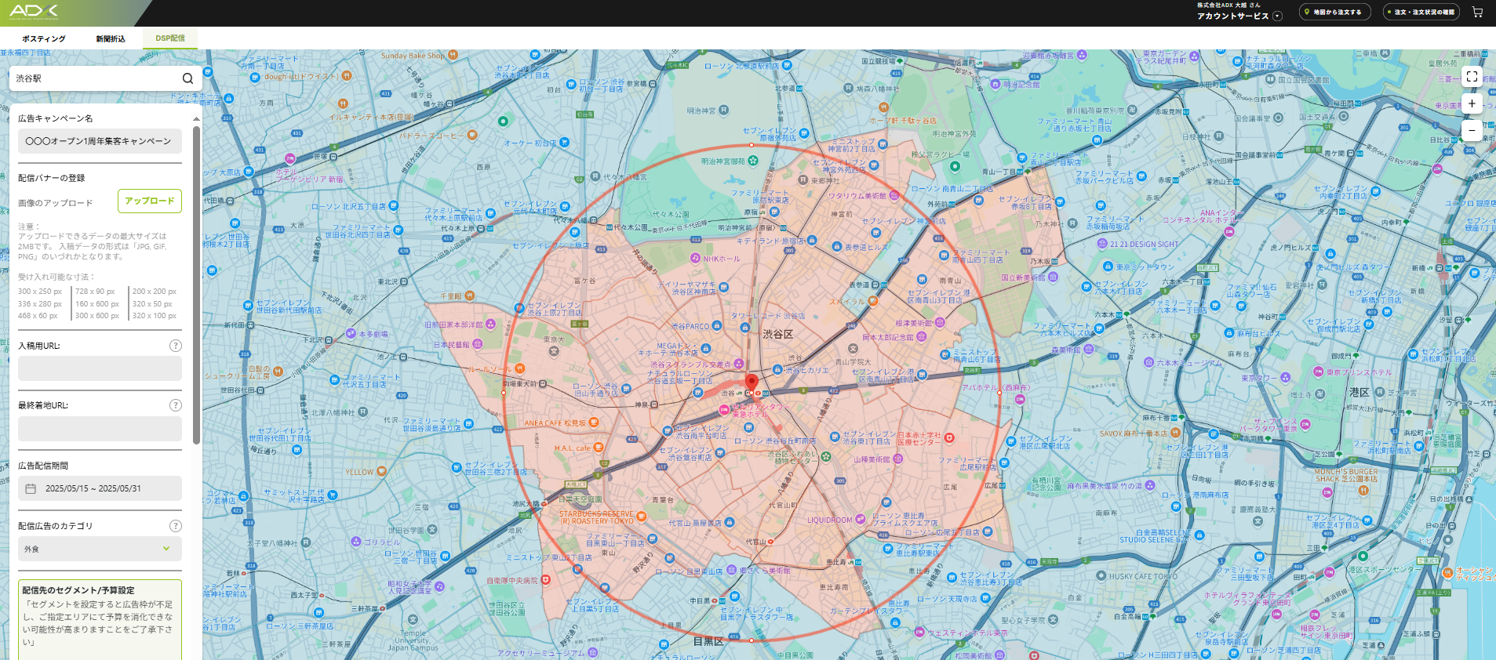Toggle fullscreen map view
The height and width of the screenshot is (660, 1496).
pyautogui.click(x=1472, y=77)
